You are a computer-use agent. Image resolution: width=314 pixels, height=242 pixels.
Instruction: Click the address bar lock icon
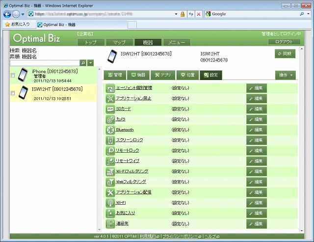pos(183,14)
